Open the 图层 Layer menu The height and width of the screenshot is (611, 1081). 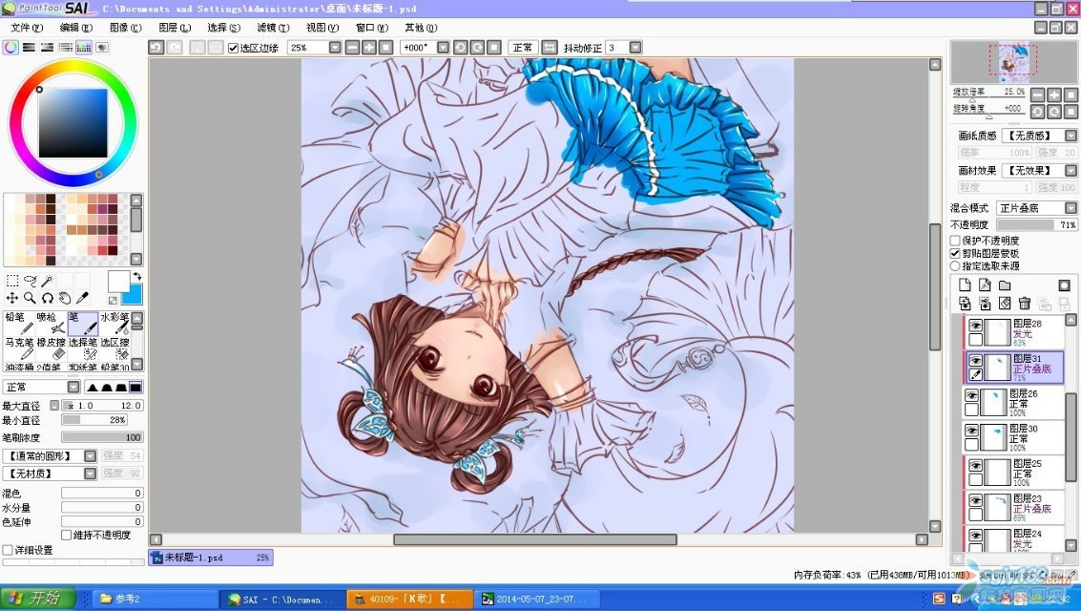(x=175, y=28)
